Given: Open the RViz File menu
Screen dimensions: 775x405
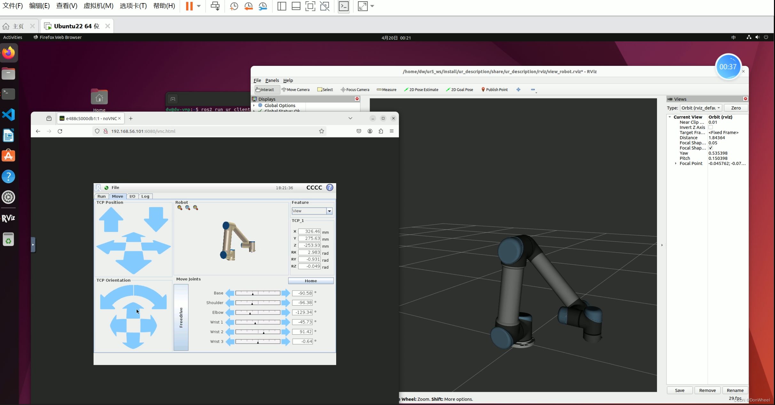Looking at the screenshot, I should [x=257, y=80].
